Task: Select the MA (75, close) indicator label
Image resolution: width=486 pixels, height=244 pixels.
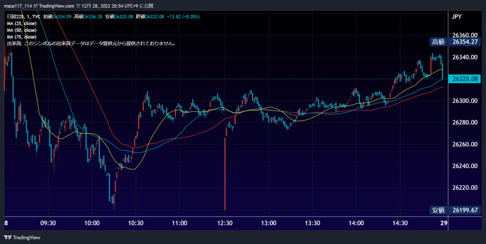Action: click(x=22, y=37)
